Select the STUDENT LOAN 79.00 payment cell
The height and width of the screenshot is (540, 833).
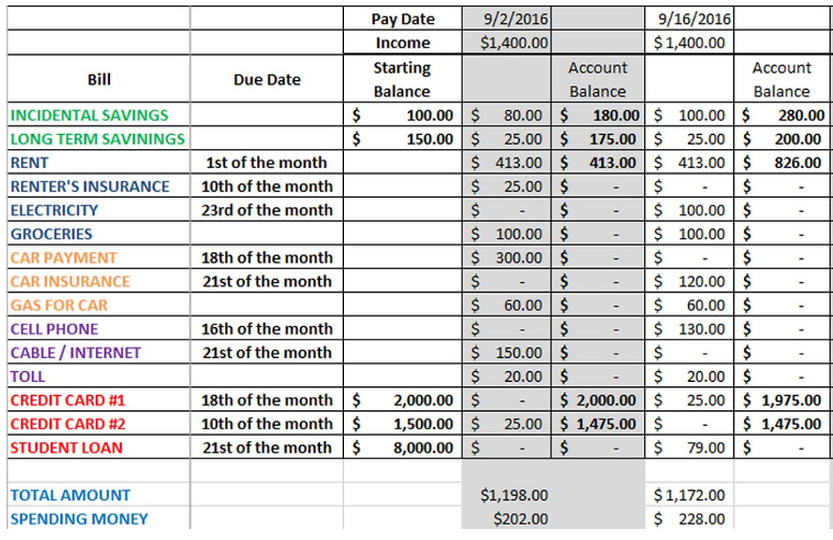689,447
